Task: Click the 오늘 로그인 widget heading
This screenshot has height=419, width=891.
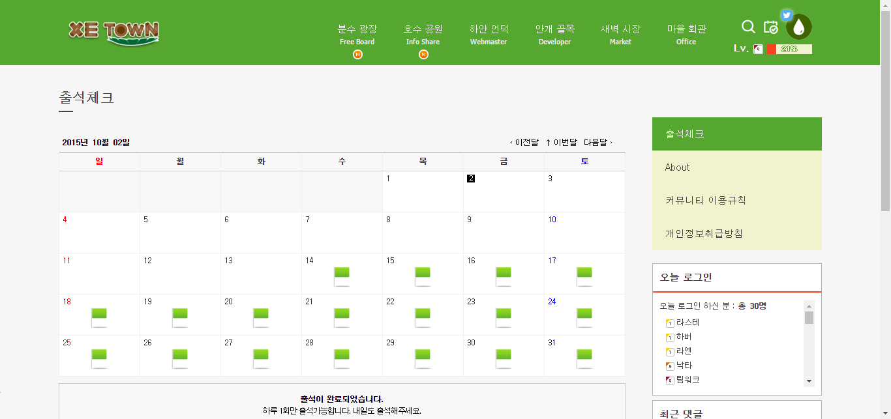Action: pos(686,277)
